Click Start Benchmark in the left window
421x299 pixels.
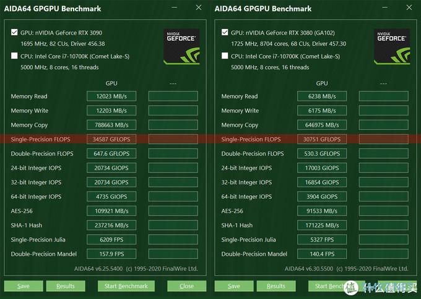[x=126, y=286]
